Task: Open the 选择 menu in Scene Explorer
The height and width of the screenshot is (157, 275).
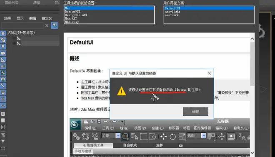Action: coord(7,18)
